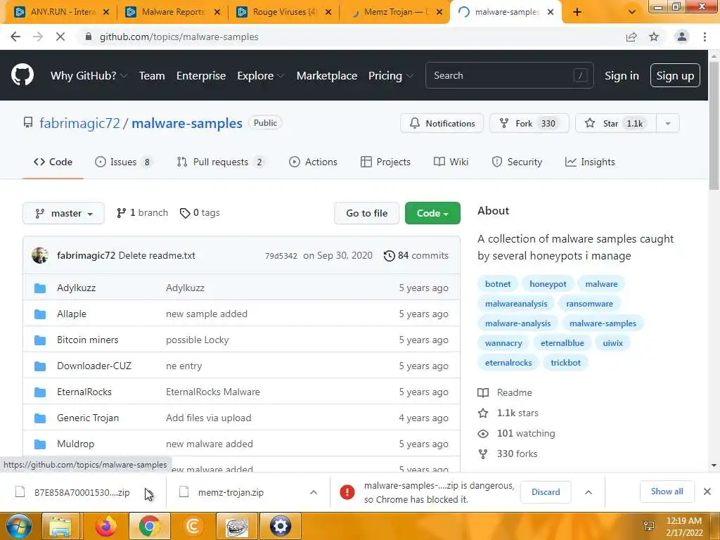The image size is (720, 540).
Task: Close the downloads bar
Action: coord(707,491)
